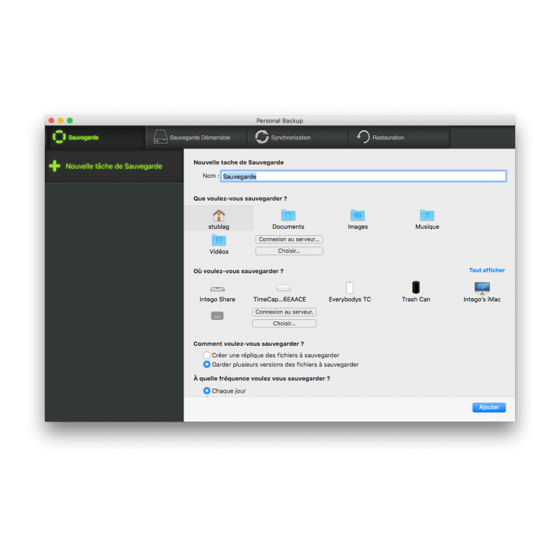The height and width of the screenshot is (560, 560).
Task: Select the Chaque jour radio button
Action: (x=206, y=391)
